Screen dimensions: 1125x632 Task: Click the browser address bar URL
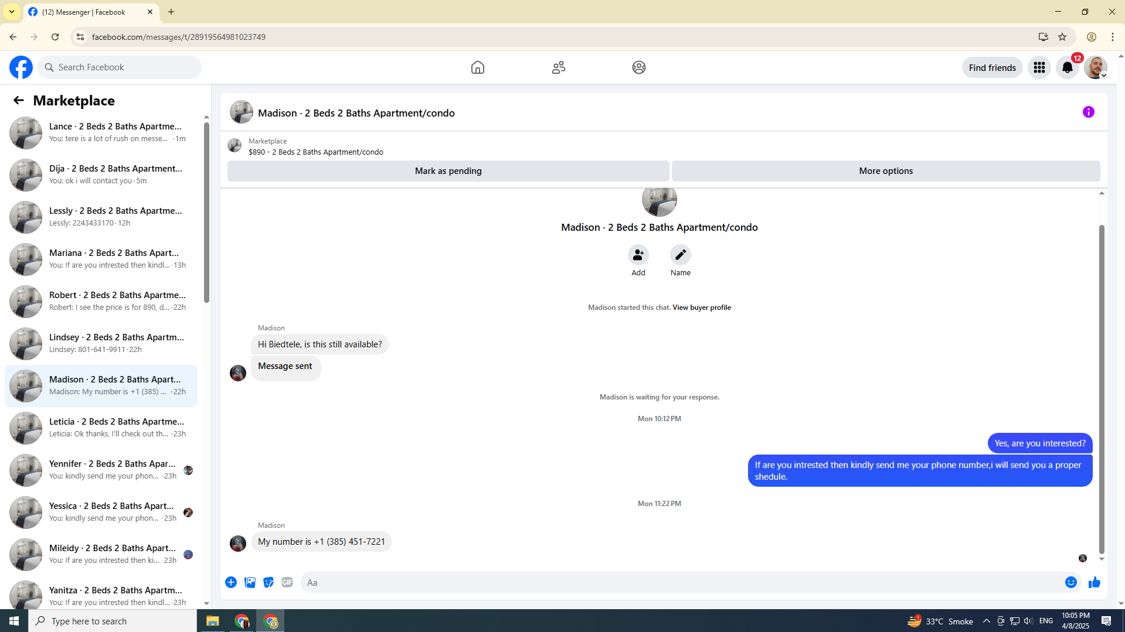point(179,37)
